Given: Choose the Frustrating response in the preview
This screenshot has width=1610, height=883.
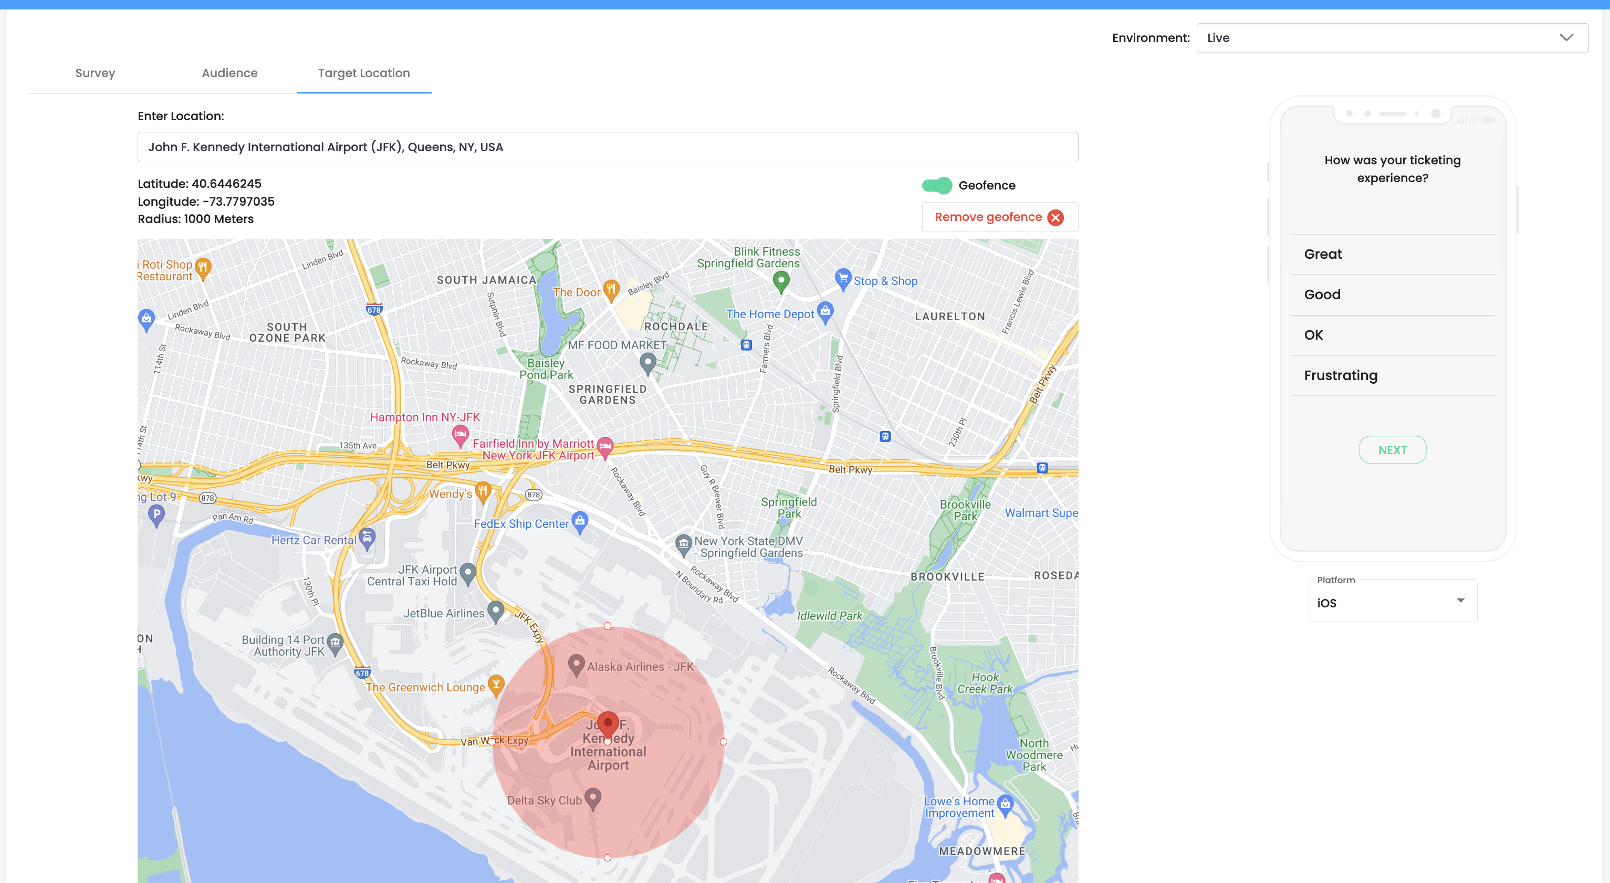Looking at the screenshot, I should [1340, 375].
